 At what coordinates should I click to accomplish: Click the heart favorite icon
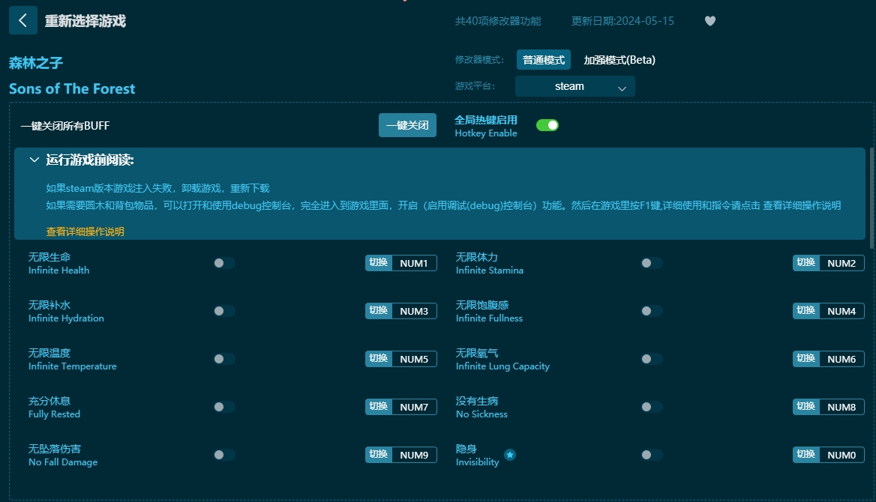pyautogui.click(x=710, y=21)
